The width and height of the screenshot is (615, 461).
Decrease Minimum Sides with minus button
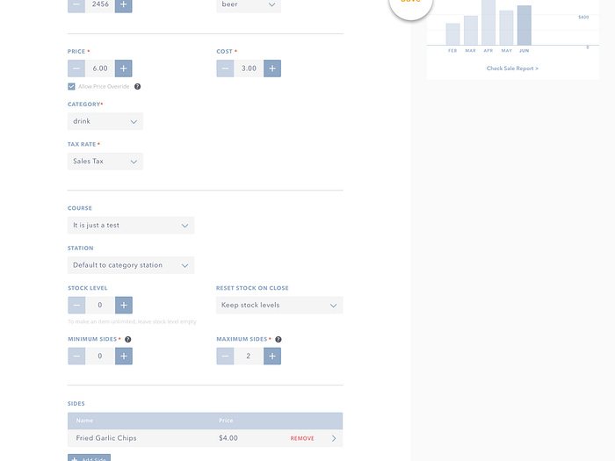point(76,356)
